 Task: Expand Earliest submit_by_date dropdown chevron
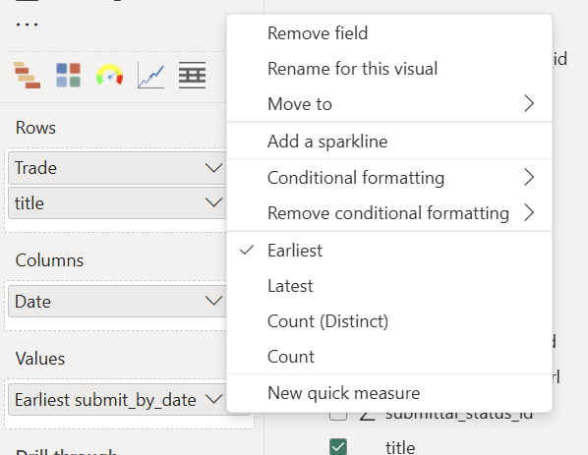213,399
